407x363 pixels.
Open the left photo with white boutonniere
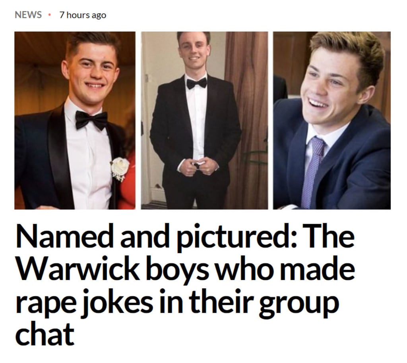click(75, 121)
